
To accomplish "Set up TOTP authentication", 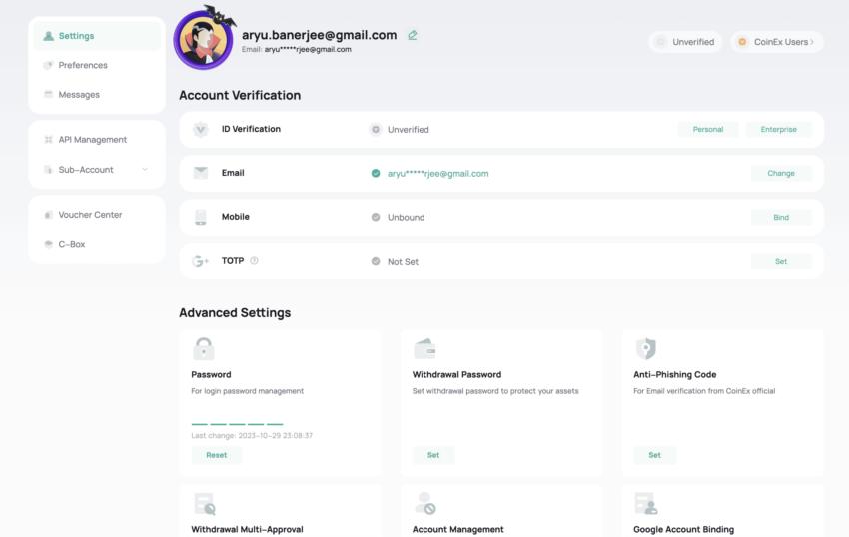I will pyautogui.click(x=781, y=261).
